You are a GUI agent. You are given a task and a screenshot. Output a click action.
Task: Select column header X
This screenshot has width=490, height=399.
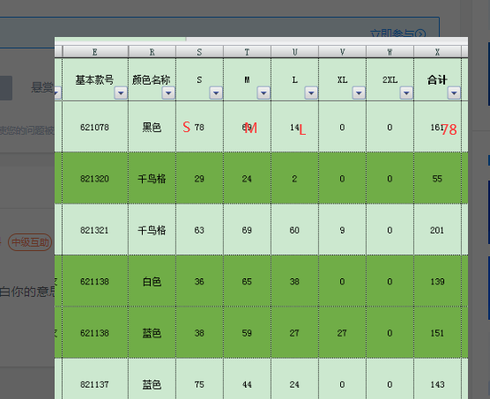437,52
